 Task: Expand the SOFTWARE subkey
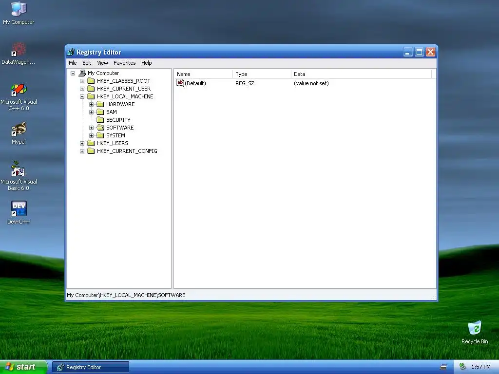pos(91,128)
